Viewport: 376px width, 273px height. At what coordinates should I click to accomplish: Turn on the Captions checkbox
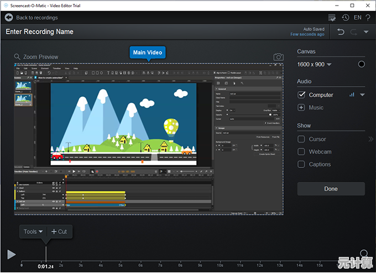301,164
